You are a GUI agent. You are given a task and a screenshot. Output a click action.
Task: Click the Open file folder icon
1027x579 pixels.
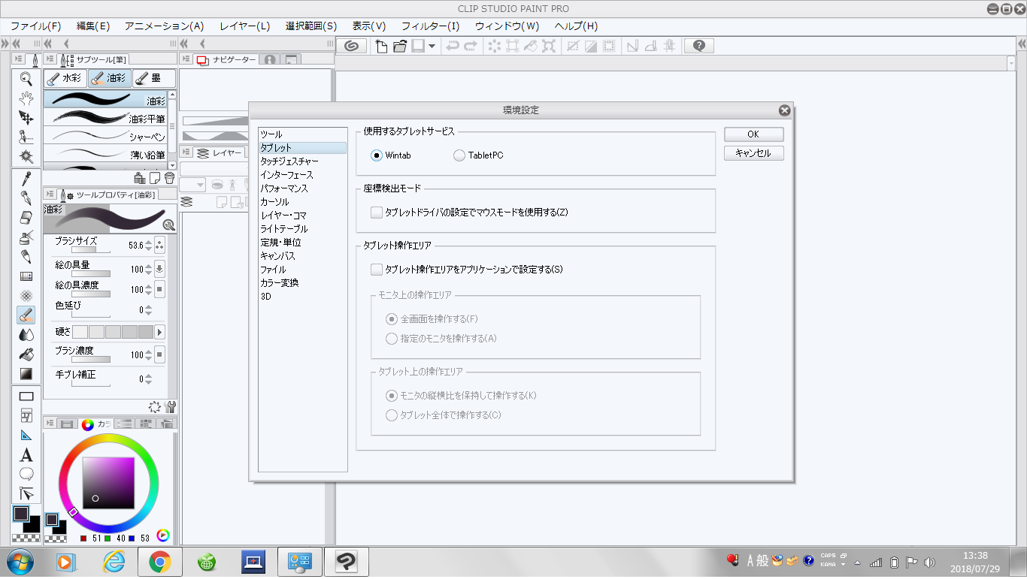[x=399, y=46]
